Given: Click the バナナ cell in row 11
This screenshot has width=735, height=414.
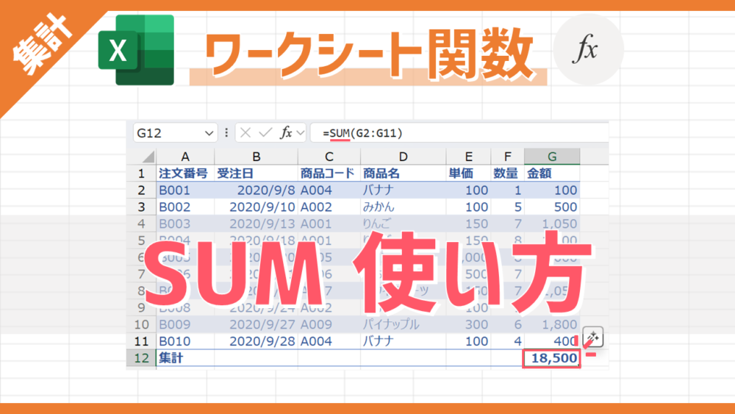Looking at the screenshot, I should click(x=403, y=341).
